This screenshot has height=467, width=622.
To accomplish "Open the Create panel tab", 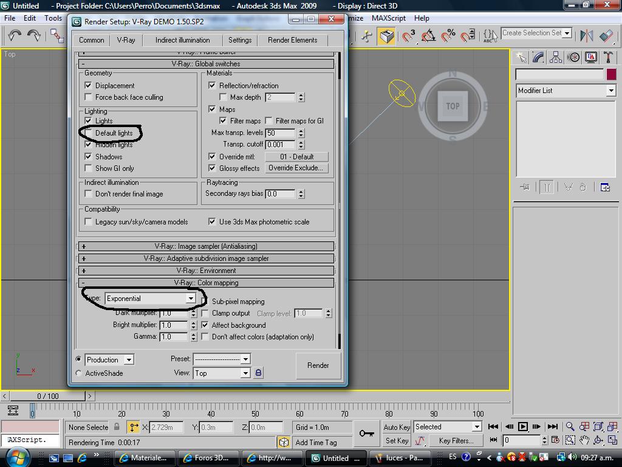I will click(521, 58).
